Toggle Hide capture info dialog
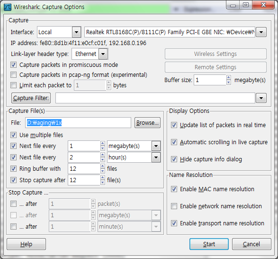The width and height of the screenshot is (278, 259). [x=174, y=159]
